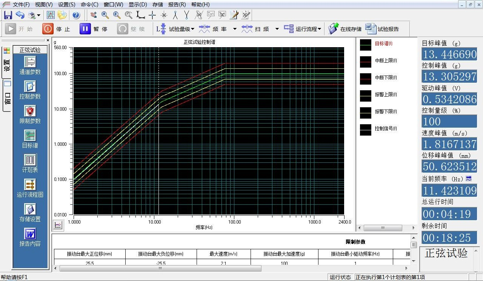Image resolution: width=483 pixels, height=281 pixels.
Task: Expand the 扫频 dropdown arrow
Action: pyautogui.click(x=277, y=29)
